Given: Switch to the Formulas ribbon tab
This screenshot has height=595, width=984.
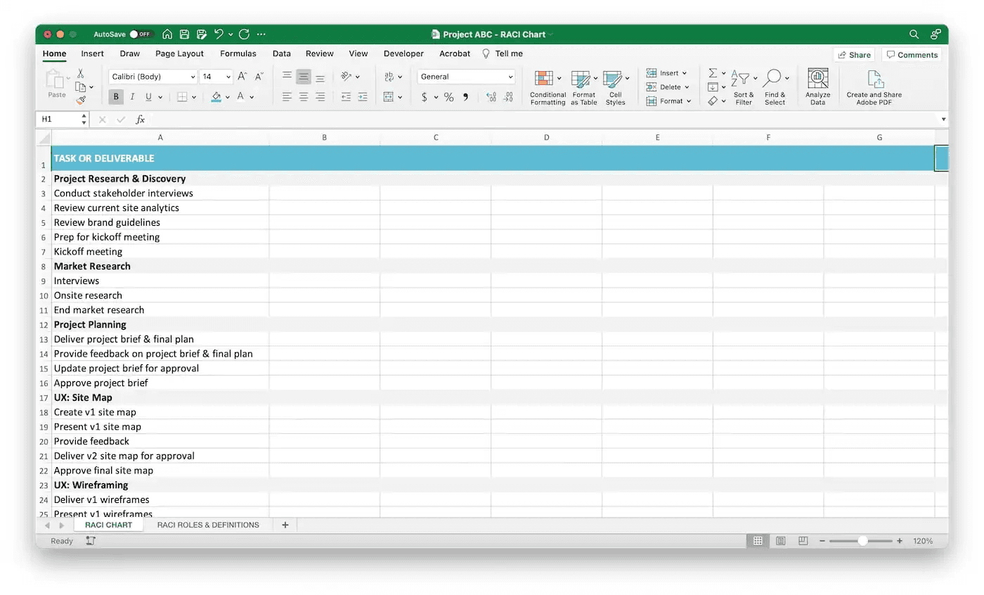Looking at the screenshot, I should [x=238, y=53].
